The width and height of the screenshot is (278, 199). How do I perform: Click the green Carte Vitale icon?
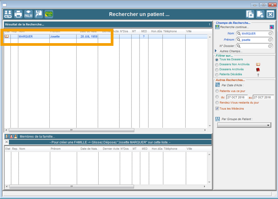48,14
